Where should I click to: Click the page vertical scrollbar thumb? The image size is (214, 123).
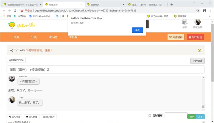[213, 53]
